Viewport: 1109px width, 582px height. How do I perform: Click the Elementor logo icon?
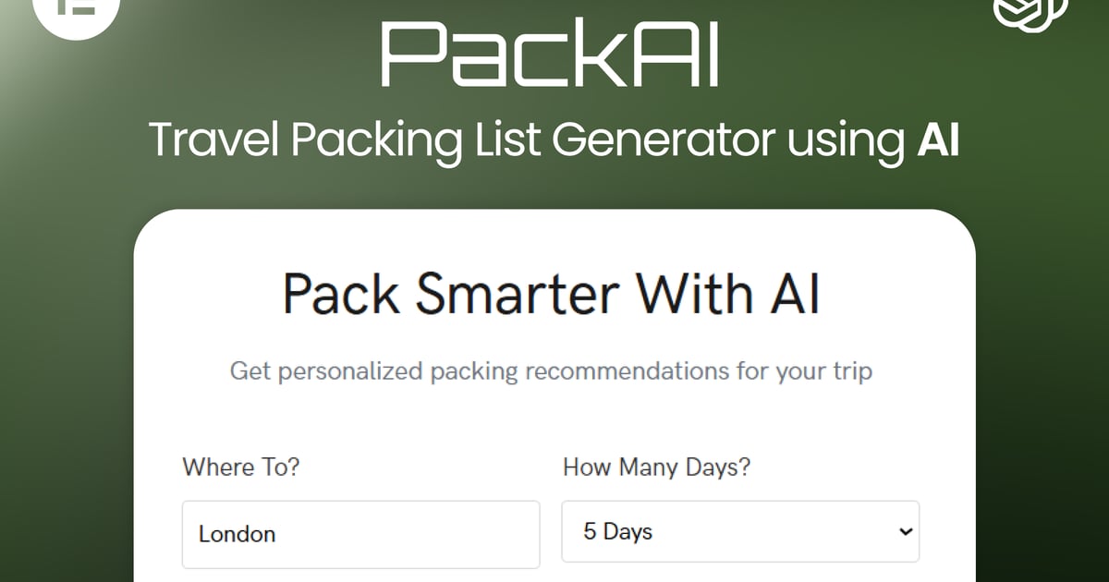click(76, 9)
